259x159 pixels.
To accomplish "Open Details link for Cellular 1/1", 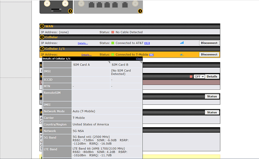I will (x=86, y=55).
